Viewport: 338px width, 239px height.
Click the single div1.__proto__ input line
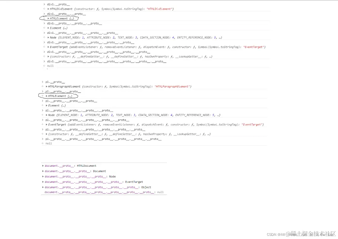[58, 4]
